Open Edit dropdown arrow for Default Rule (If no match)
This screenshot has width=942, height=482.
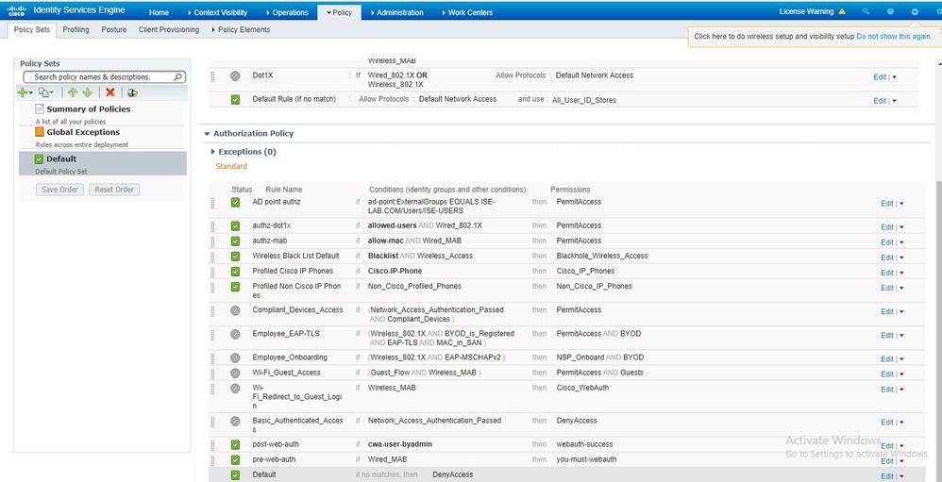tap(895, 101)
